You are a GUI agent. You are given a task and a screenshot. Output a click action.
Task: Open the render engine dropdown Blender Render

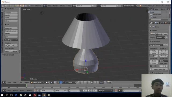130,6
